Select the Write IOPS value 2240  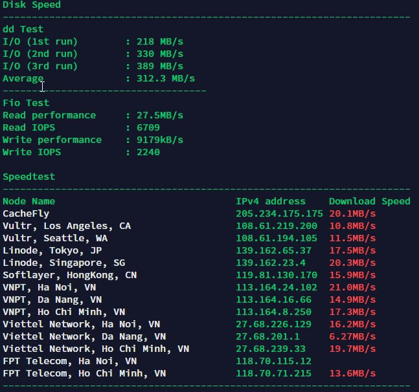(x=148, y=152)
